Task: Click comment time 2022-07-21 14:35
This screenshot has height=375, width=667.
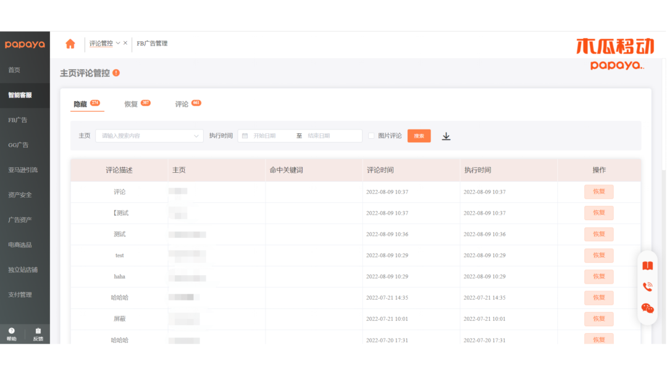Action: [x=387, y=298]
